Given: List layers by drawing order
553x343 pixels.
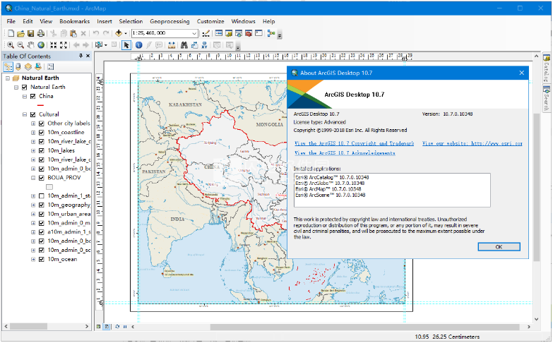Looking at the screenshot, I should point(8,66).
